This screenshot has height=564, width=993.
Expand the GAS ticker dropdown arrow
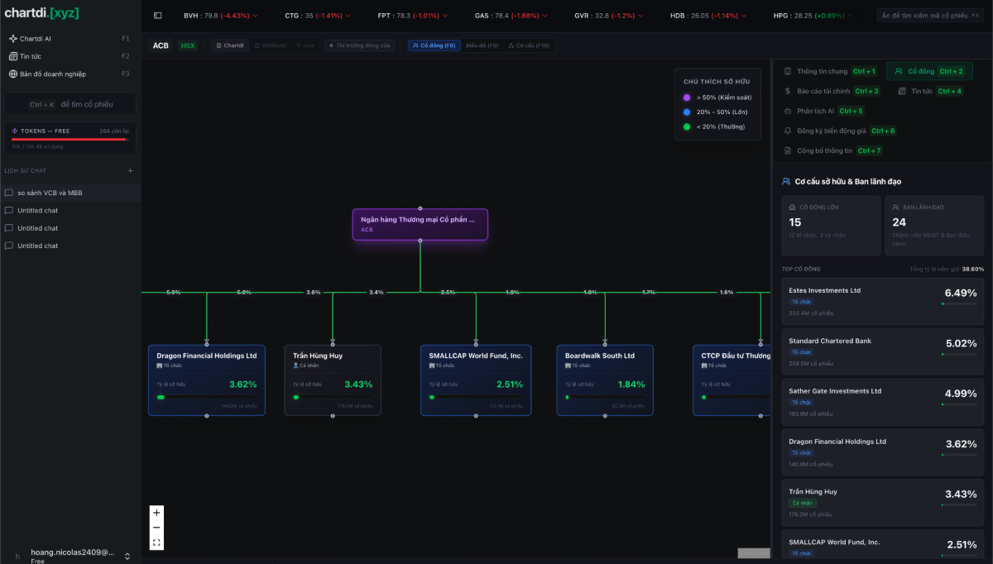click(544, 16)
